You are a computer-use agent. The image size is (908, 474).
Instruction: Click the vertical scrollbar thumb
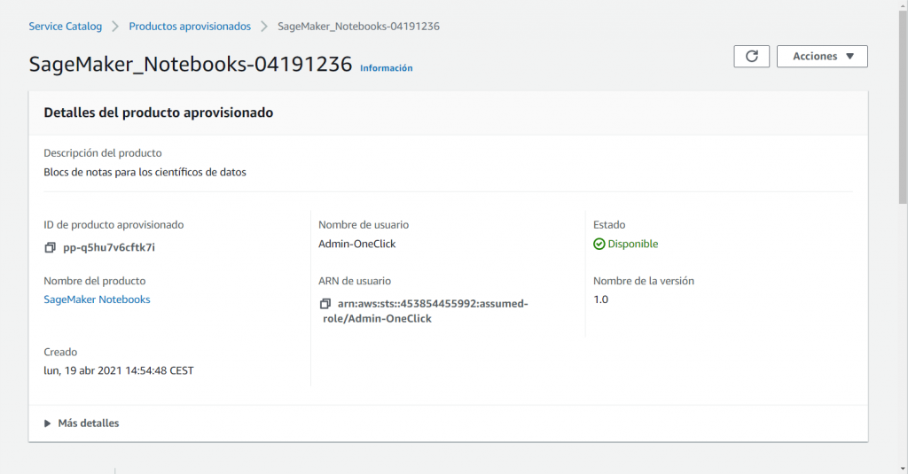903,107
